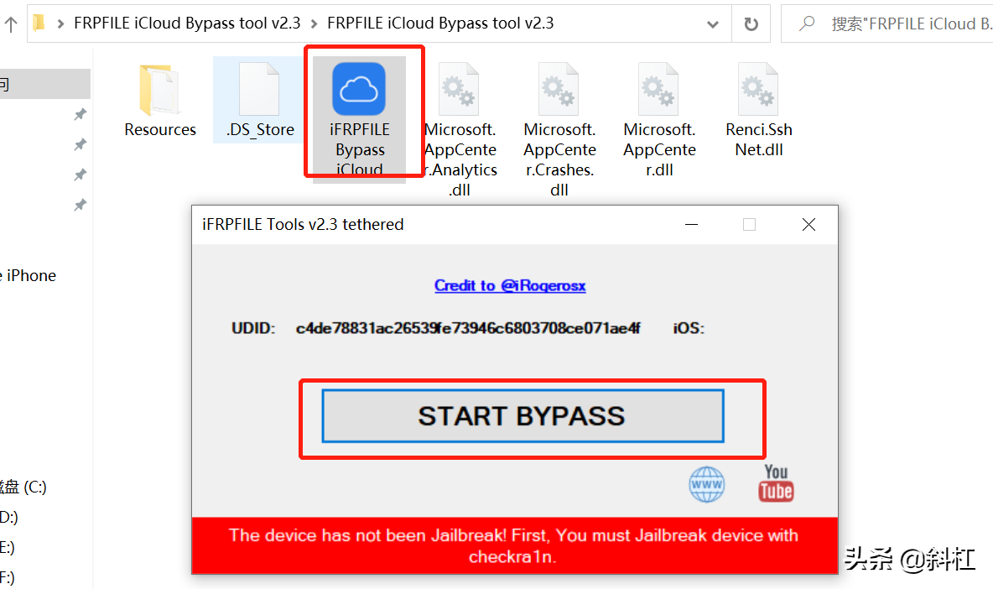
Task: Select Microsoft.AppCenter.dll file
Action: (658, 119)
